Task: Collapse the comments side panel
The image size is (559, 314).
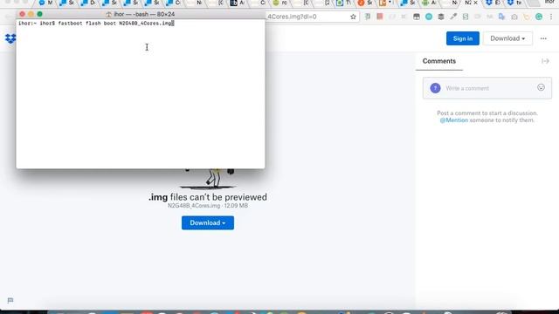Action: click(545, 61)
